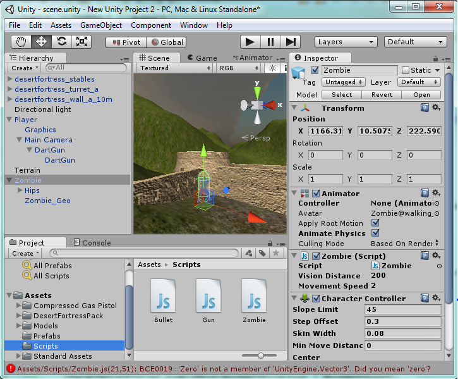Toggle Global handle rotation
This screenshot has width=458, height=379.
(166, 42)
